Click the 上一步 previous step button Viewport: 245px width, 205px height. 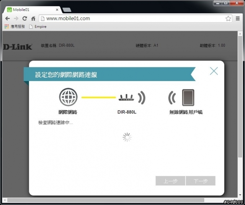(170, 181)
